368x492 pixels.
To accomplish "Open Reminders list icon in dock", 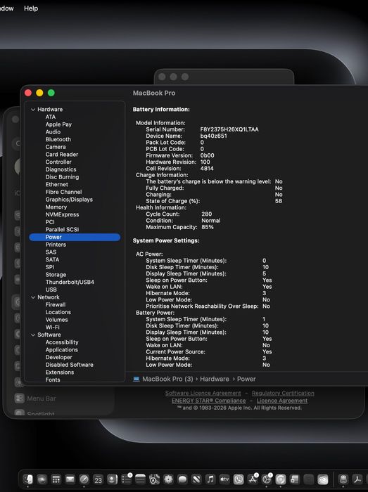I will 126,479.
